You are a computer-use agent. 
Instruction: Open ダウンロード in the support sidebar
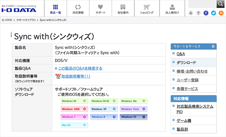point(186,63)
